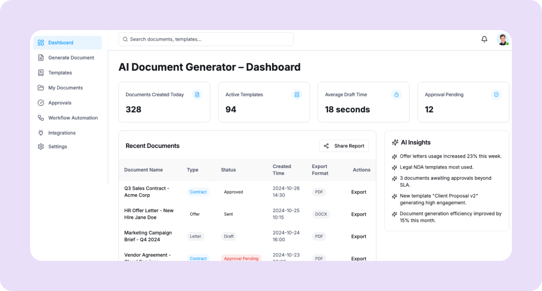
Task: Open Integrations from the sidebar
Action: (62, 133)
